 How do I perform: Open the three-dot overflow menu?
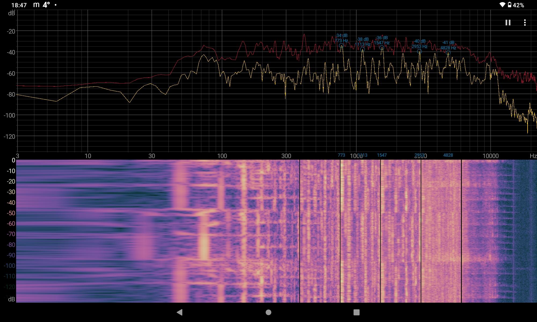coord(525,23)
